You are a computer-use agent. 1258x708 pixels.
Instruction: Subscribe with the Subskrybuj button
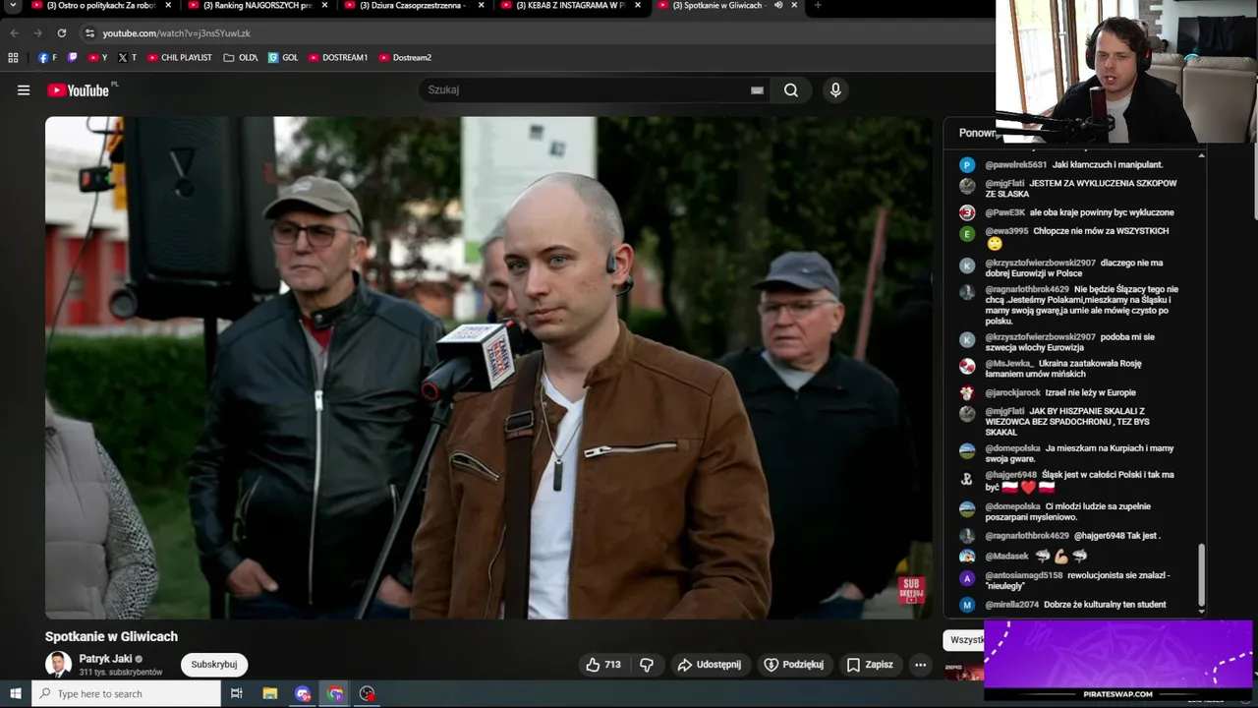coord(214,665)
